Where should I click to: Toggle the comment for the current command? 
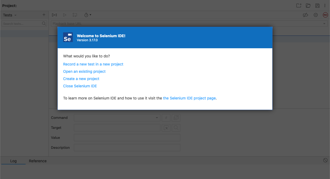point(166,118)
